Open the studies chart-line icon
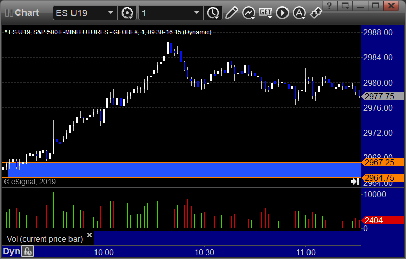Image resolution: width=406 pixels, height=259 pixels. click(x=249, y=13)
